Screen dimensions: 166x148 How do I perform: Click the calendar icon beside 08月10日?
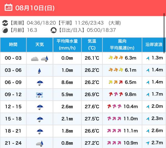click(x=9, y=7)
